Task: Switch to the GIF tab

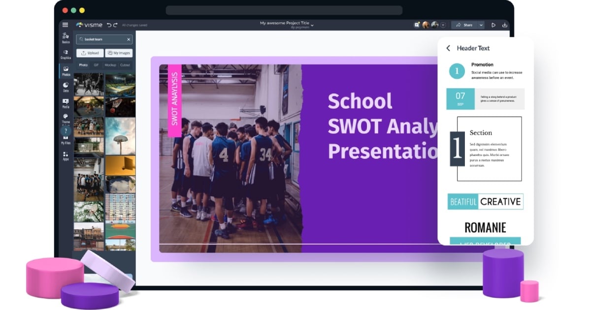Action: (96, 65)
